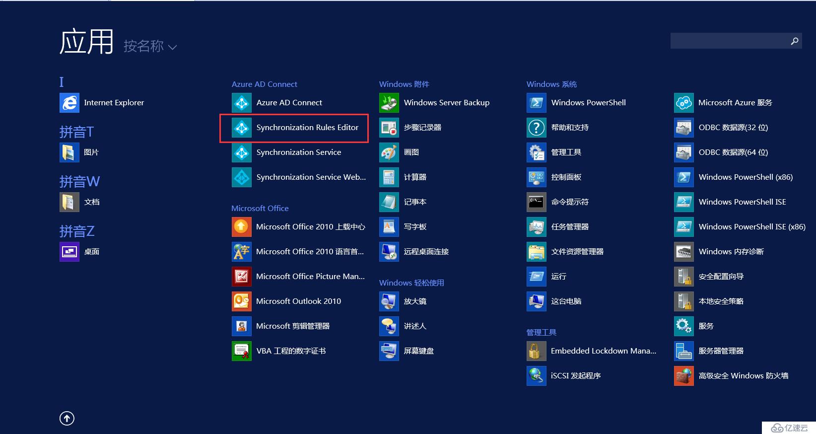Select the 管理工具 group header
The image size is (816, 434).
point(542,333)
